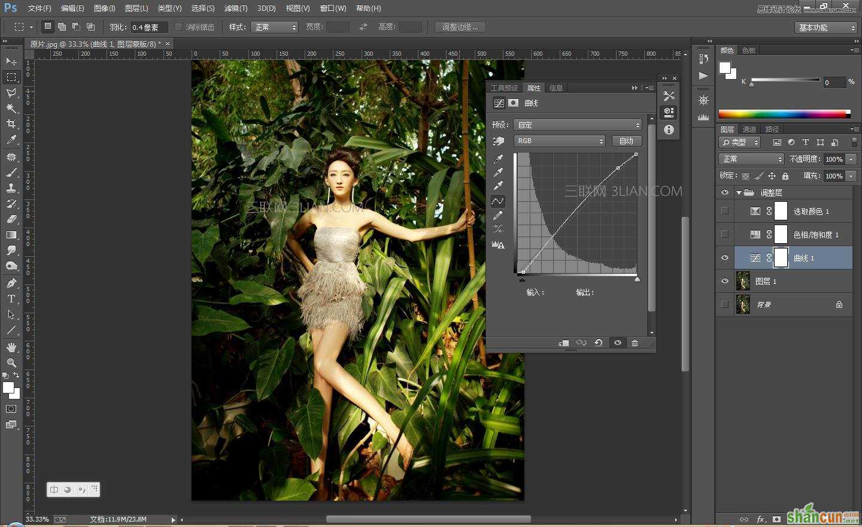This screenshot has width=862, height=527.
Task: Toggle lock transparent pixels
Action: click(745, 176)
